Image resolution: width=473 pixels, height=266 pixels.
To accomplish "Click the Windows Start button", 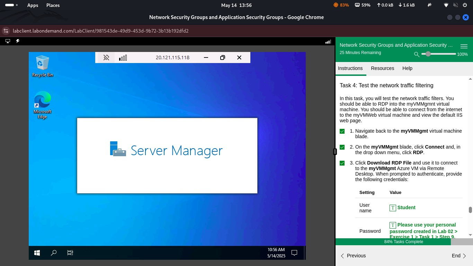I will point(37,253).
